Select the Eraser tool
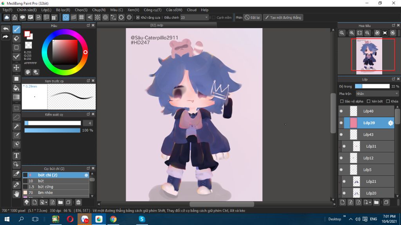Image resolution: width=401 pixels, height=225 pixels. 16,39
